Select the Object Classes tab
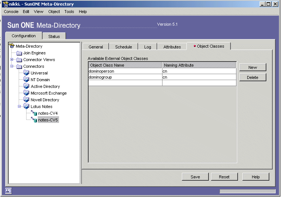Screen dimensions: 282x197 tap(209, 46)
